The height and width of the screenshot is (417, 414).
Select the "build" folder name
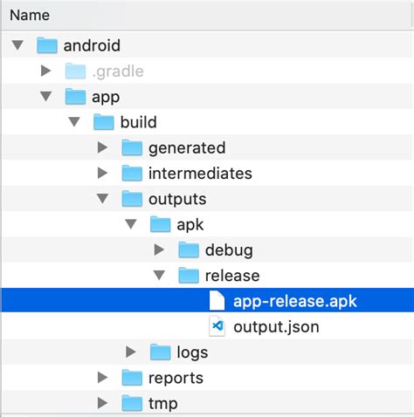(139, 122)
